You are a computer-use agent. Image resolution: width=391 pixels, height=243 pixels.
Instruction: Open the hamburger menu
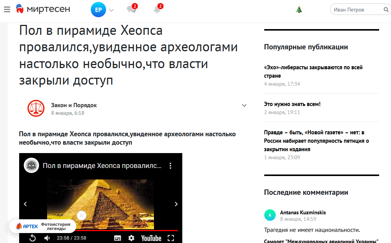click(7, 10)
